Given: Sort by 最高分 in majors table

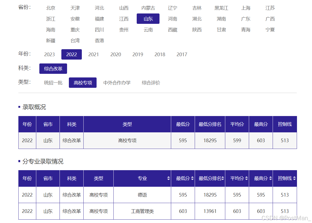Looking at the screenshot, I should click(271, 178).
